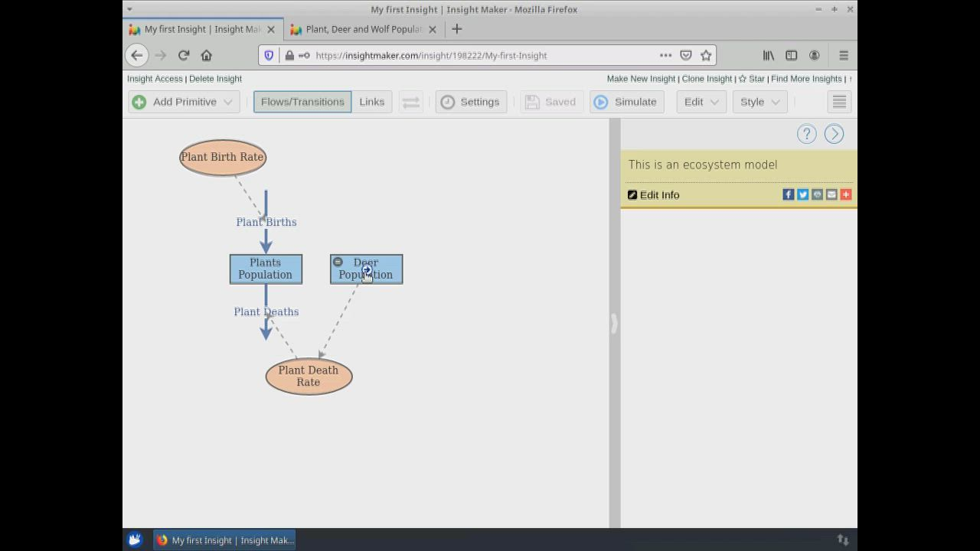
Task: Share the insight on Twitter
Action: tap(802, 194)
